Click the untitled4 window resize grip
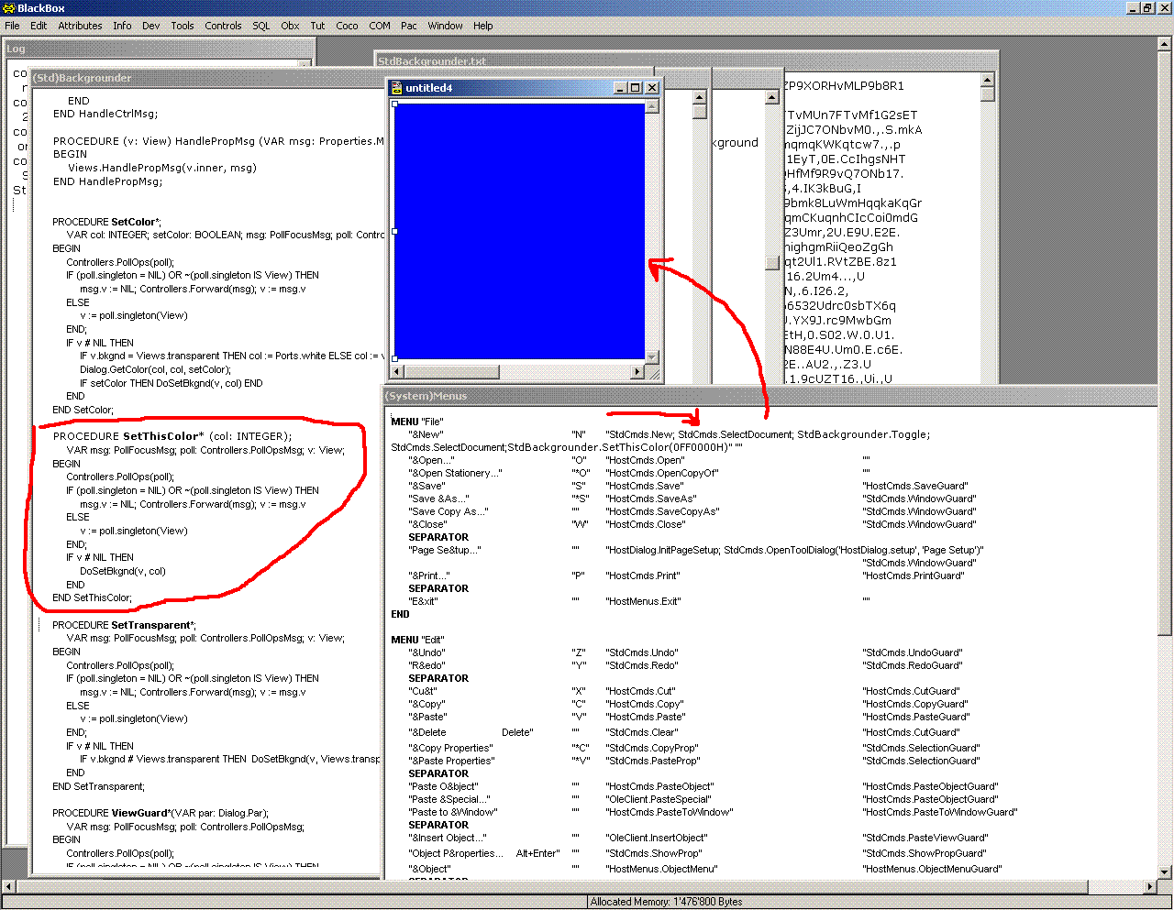The height and width of the screenshot is (910, 1174). (x=653, y=373)
